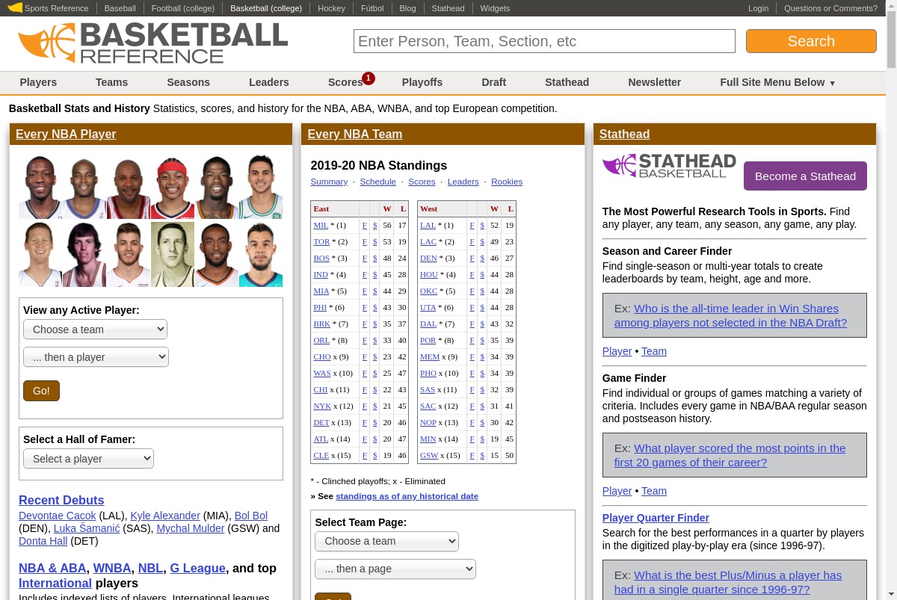Open the WNBA link
897x600 pixels.
(112, 568)
